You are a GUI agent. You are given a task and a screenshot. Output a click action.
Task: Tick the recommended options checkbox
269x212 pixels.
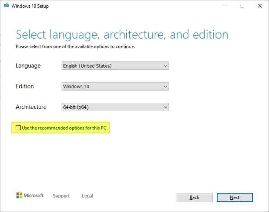click(18, 128)
